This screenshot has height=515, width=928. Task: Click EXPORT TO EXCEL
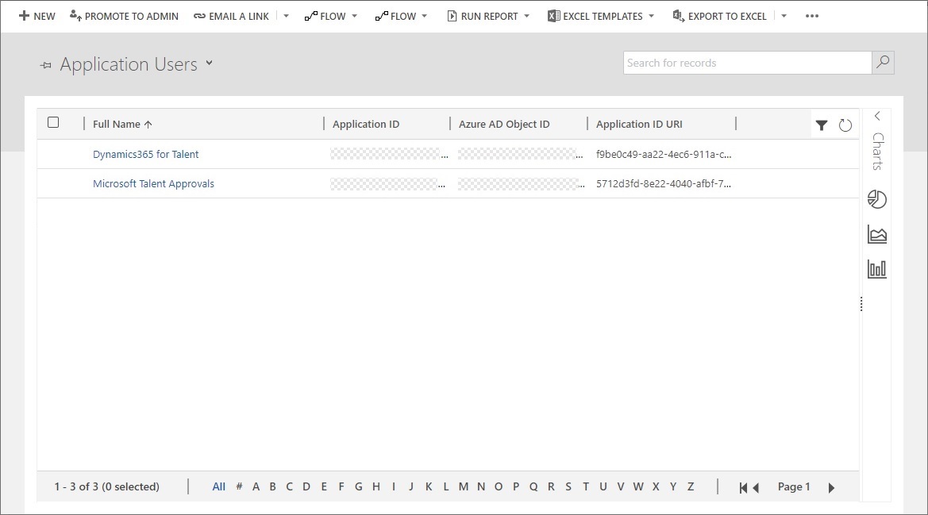720,16
